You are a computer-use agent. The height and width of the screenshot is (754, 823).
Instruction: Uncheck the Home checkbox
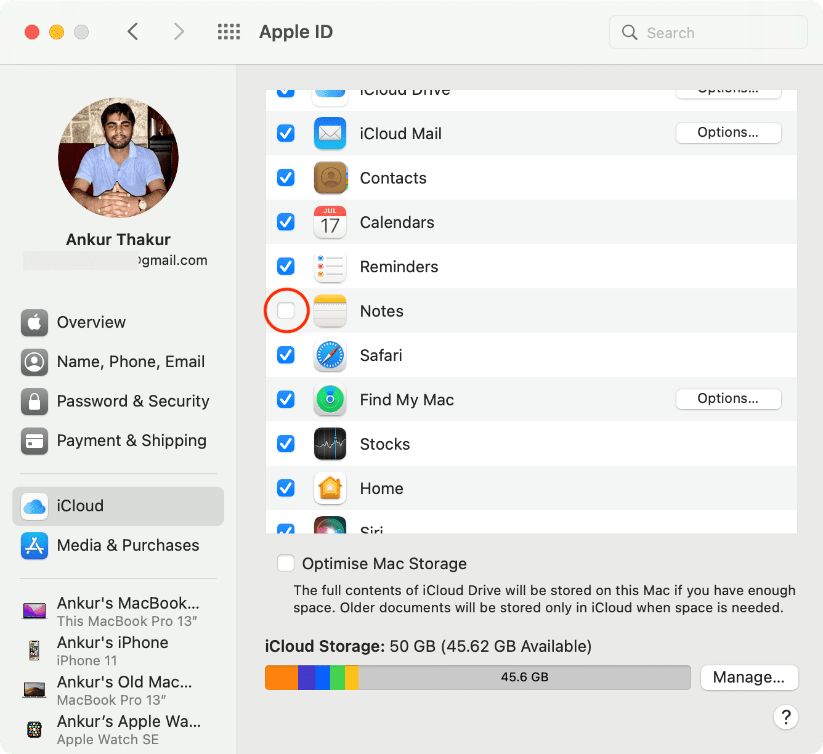[x=286, y=488]
